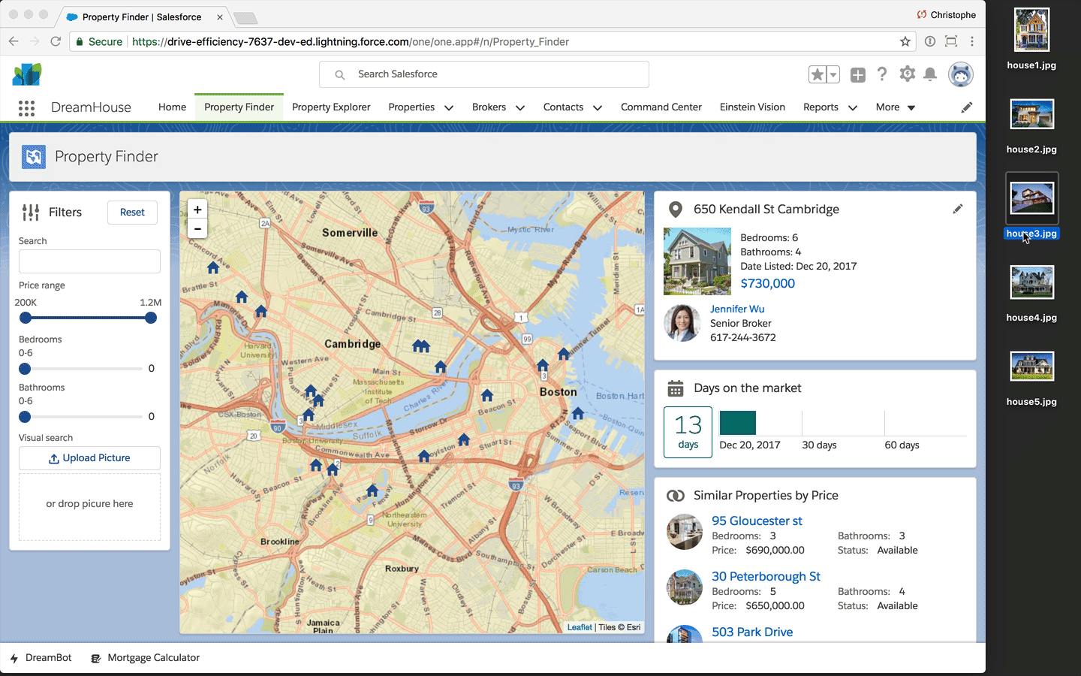This screenshot has height=676, width=1081.
Task: Open 503 Park Drive property link
Action: click(x=752, y=632)
